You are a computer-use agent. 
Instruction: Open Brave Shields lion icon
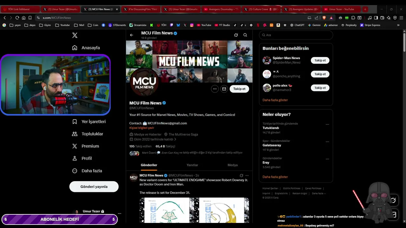324,18
